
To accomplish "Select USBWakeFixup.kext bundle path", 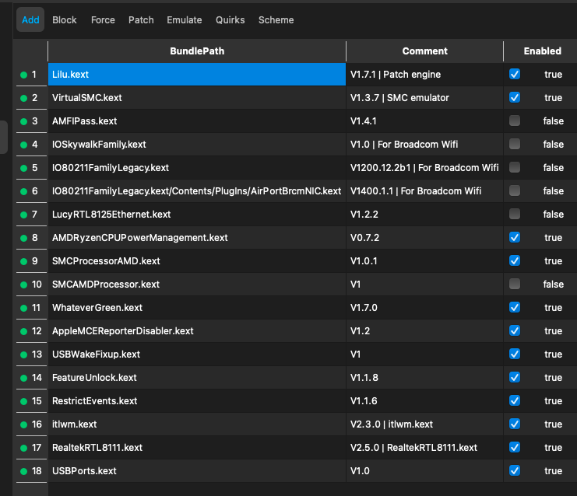I will click(x=197, y=355).
